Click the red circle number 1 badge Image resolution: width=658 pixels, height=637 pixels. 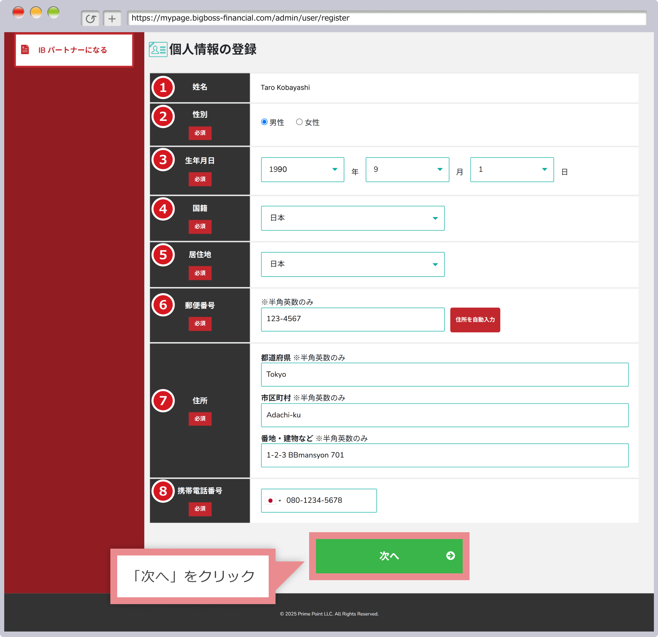pos(163,88)
